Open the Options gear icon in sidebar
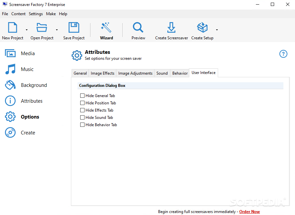Screen dimensions: 295x215 click(10, 117)
